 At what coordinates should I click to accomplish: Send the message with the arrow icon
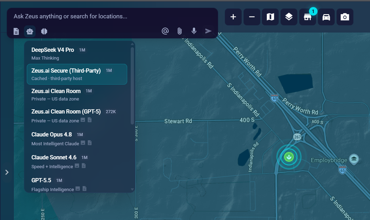tap(208, 31)
